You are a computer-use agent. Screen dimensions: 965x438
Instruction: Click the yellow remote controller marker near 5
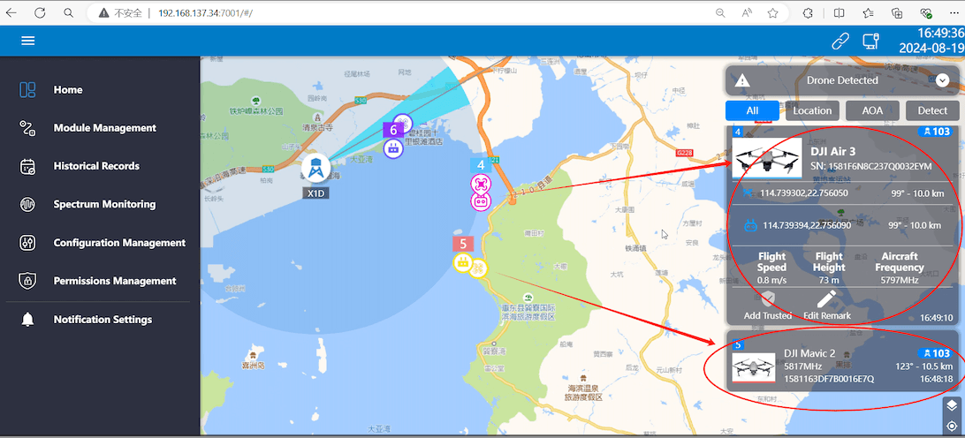pyautogui.click(x=462, y=263)
